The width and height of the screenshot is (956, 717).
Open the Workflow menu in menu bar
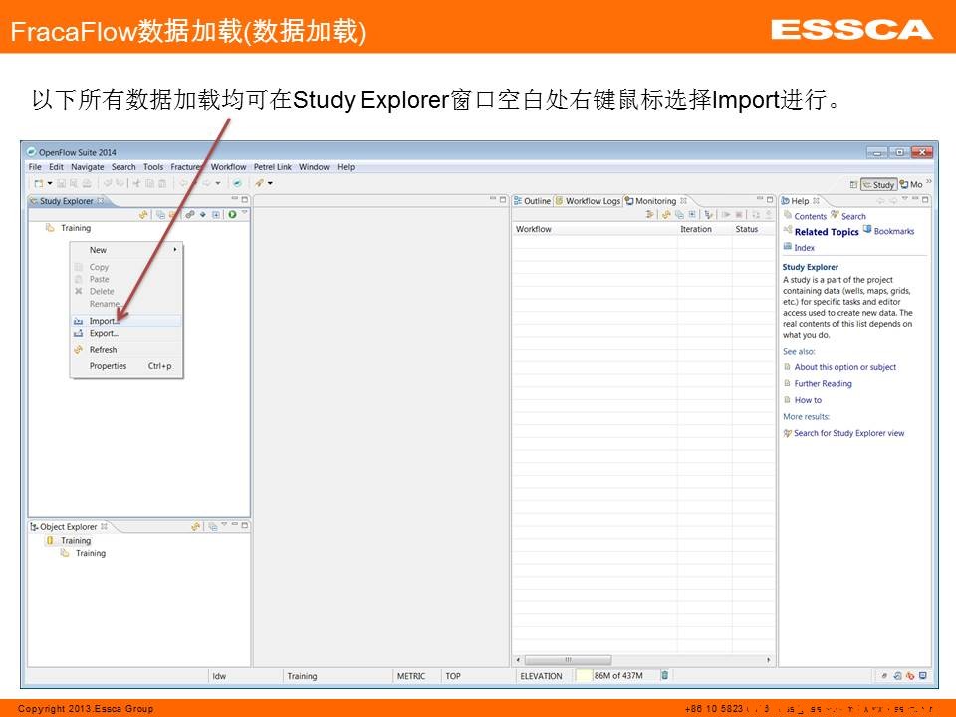click(228, 167)
